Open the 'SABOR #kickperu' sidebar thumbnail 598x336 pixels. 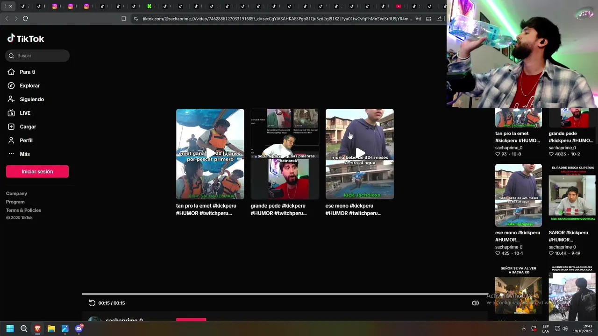click(572, 195)
